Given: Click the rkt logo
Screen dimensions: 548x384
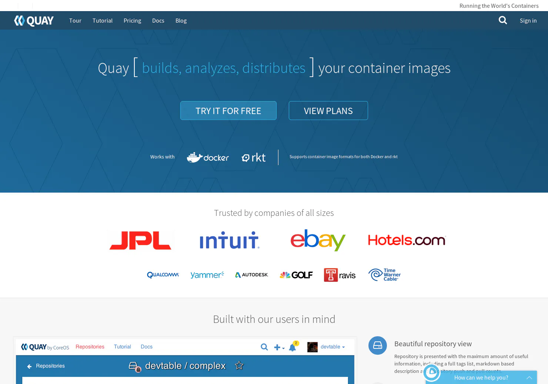Looking at the screenshot, I should (x=254, y=158).
